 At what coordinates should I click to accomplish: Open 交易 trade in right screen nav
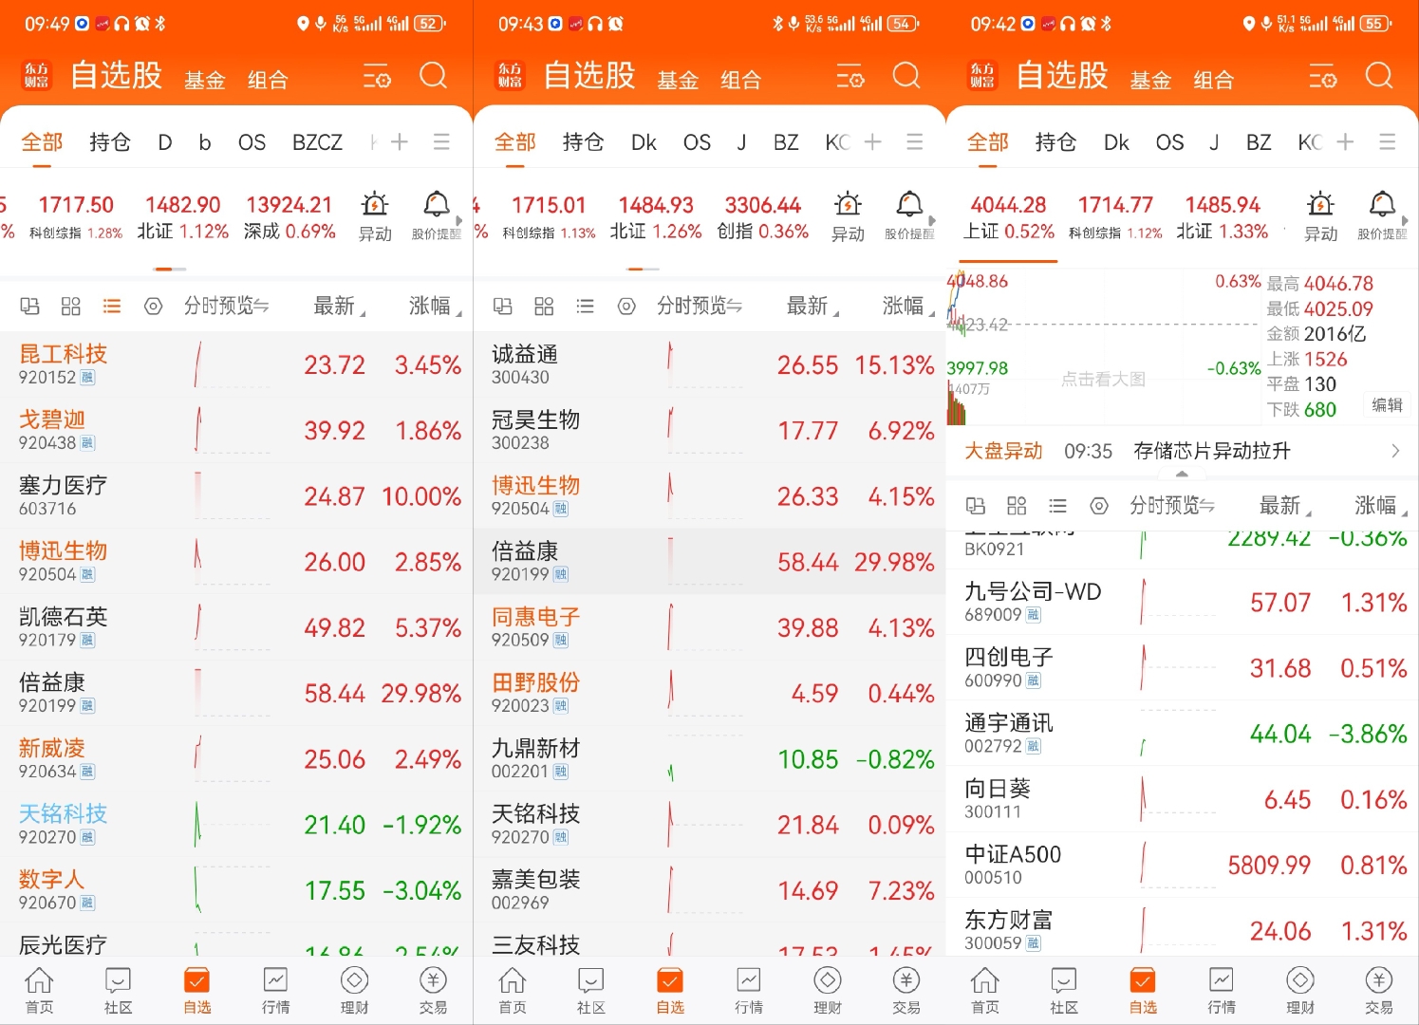pos(1379,991)
